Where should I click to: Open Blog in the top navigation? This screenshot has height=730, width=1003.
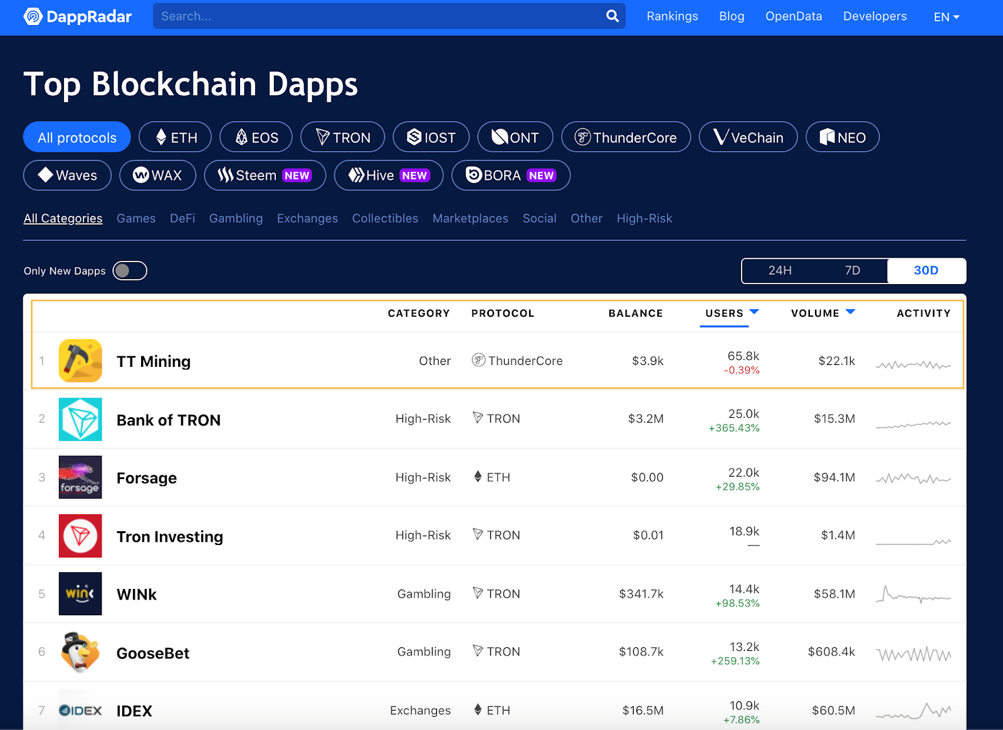(732, 16)
